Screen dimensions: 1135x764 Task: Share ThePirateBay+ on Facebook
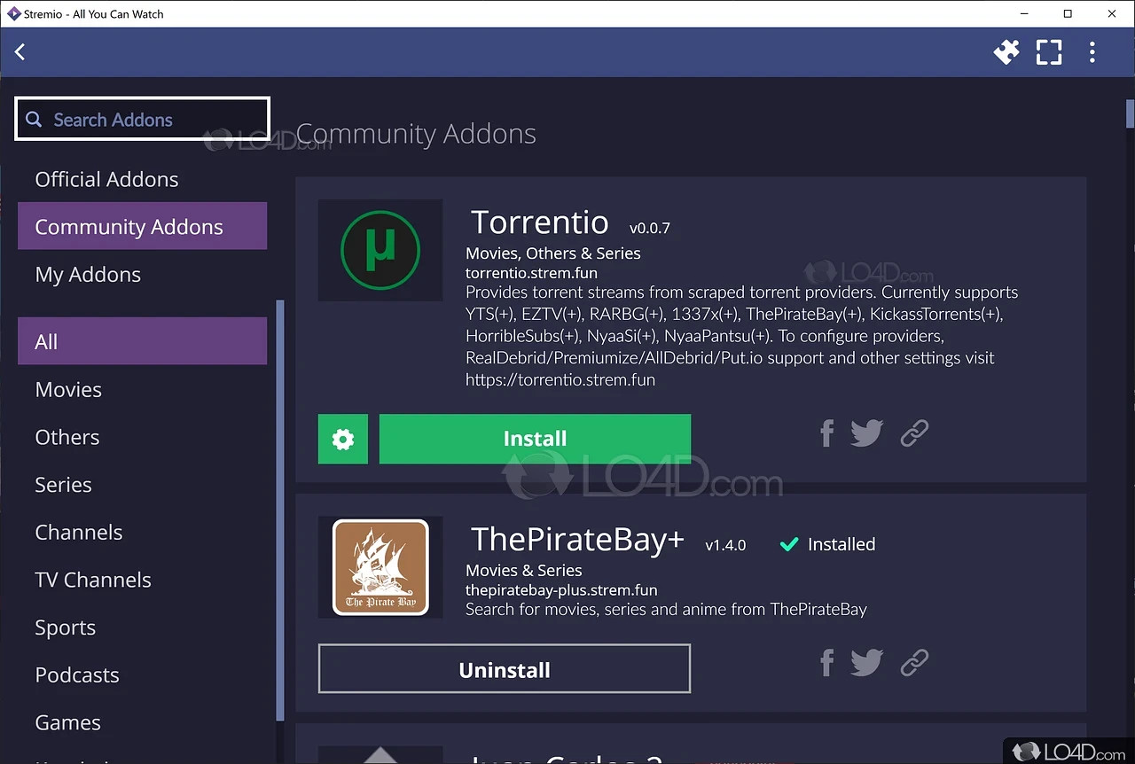[x=826, y=662]
